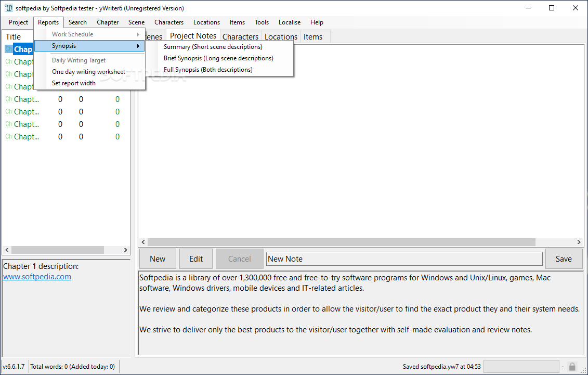Open the Characters menu

pyautogui.click(x=169, y=22)
